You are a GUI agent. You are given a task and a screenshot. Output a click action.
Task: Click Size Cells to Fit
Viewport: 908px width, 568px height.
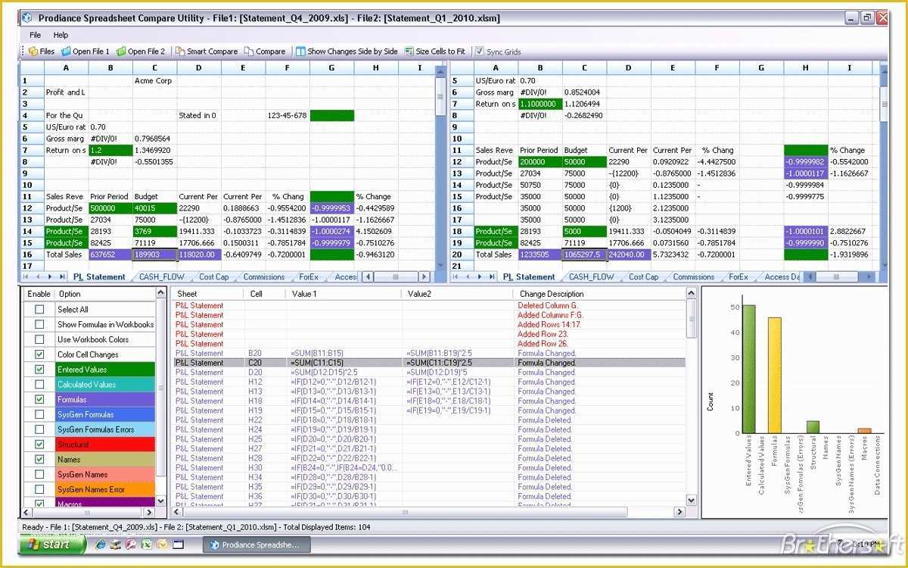(x=435, y=51)
